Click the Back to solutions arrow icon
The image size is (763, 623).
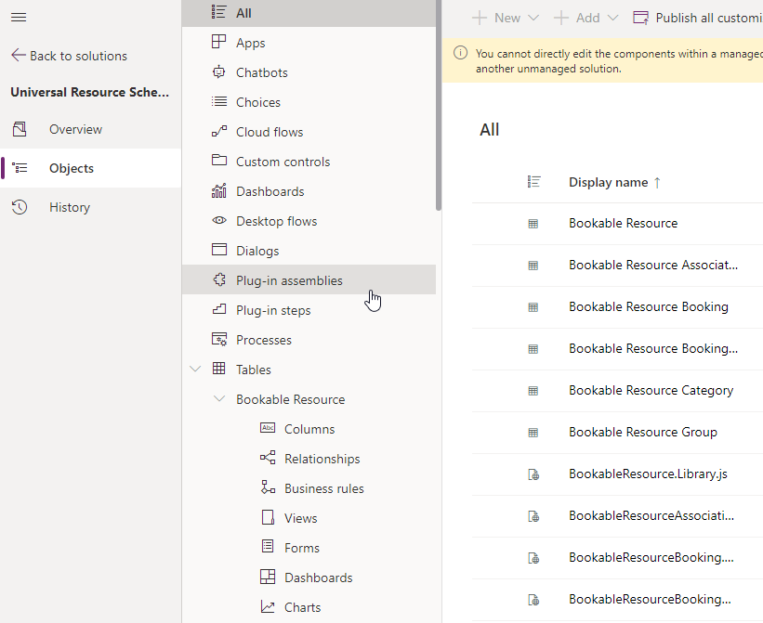coord(18,55)
